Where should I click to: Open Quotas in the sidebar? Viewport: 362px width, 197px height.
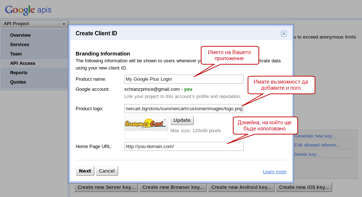click(x=18, y=82)
